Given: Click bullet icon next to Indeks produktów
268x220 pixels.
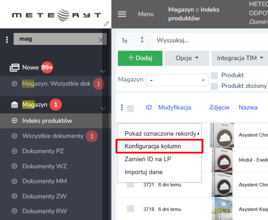Looking at the screenshot, I should click(14, 121).
